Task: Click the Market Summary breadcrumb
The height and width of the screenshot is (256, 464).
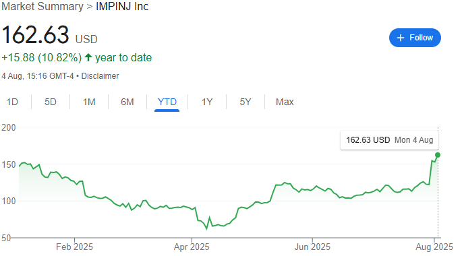Action: [x=42, y=7]
